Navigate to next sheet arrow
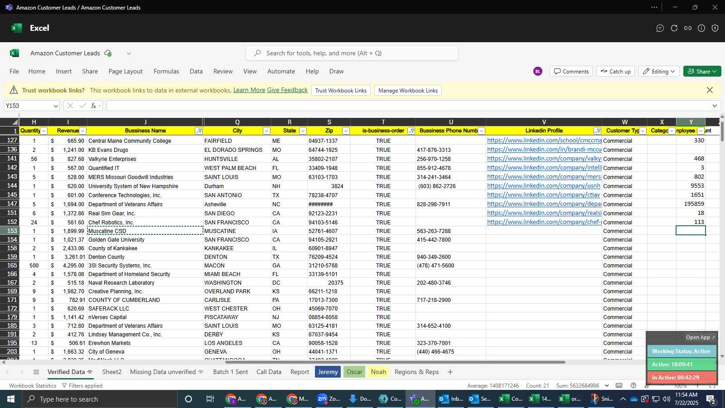 point(21,372)
